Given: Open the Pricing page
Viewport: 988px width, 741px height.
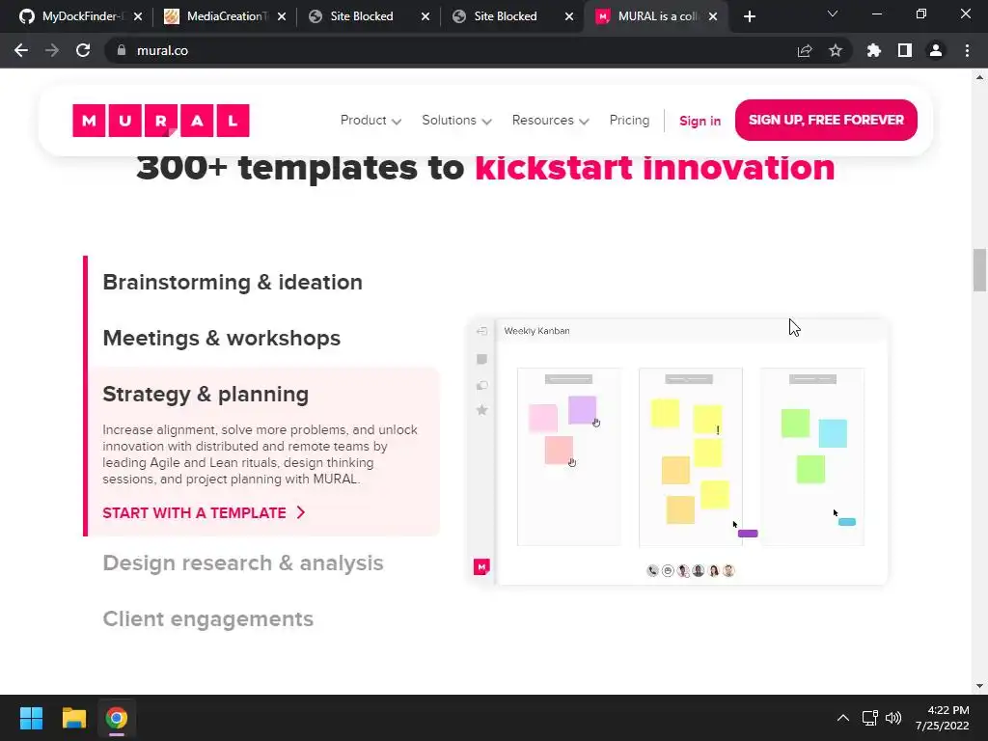Looking at the screenshot, I should [x=629, y=121].
